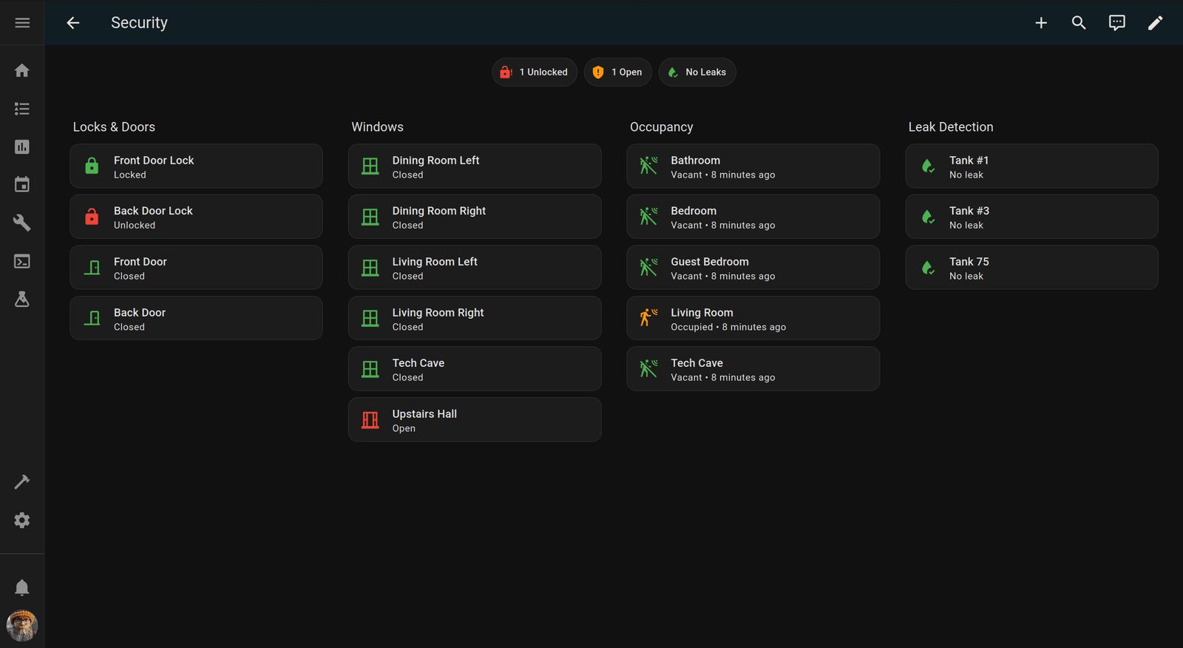Click the 1 Open badge

tap(618, 72)
